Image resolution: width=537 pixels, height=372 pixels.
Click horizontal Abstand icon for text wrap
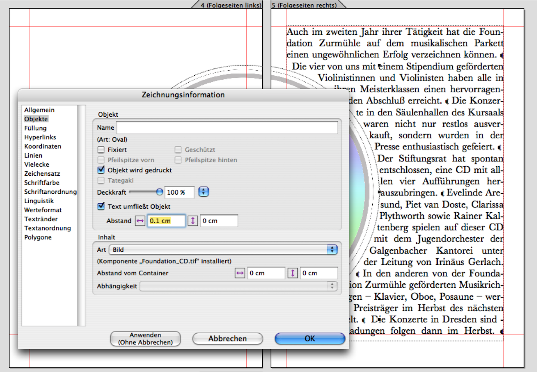tap(141, 221)
